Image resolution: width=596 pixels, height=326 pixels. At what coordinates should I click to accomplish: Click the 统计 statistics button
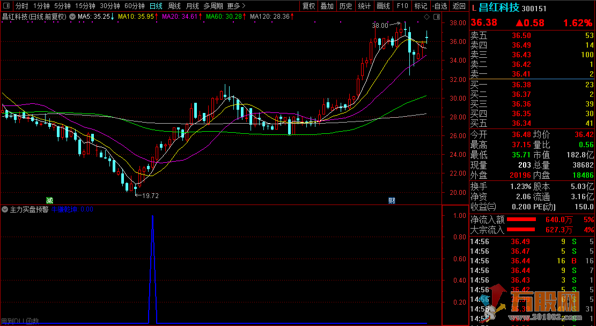pos(364,6)
